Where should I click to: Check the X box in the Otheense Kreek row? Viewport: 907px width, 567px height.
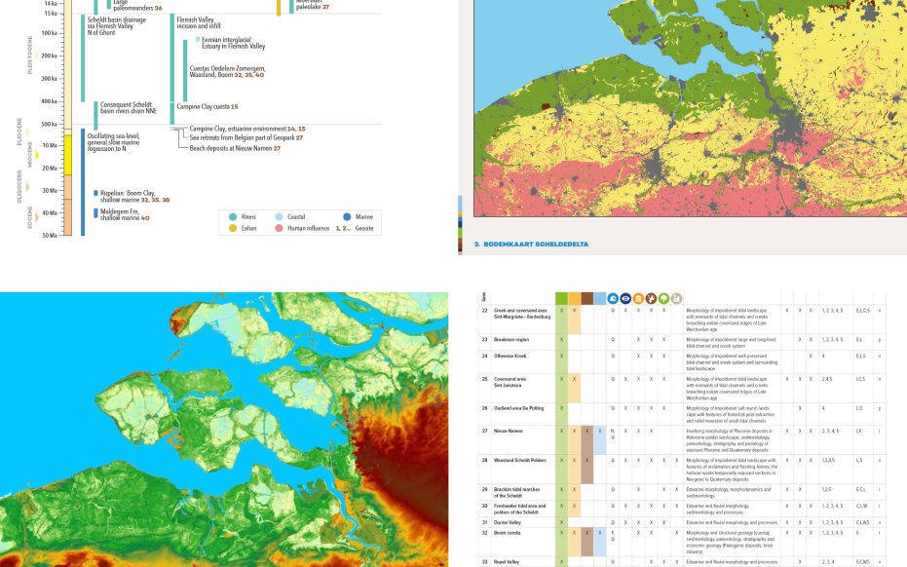[x=561, y=356]
